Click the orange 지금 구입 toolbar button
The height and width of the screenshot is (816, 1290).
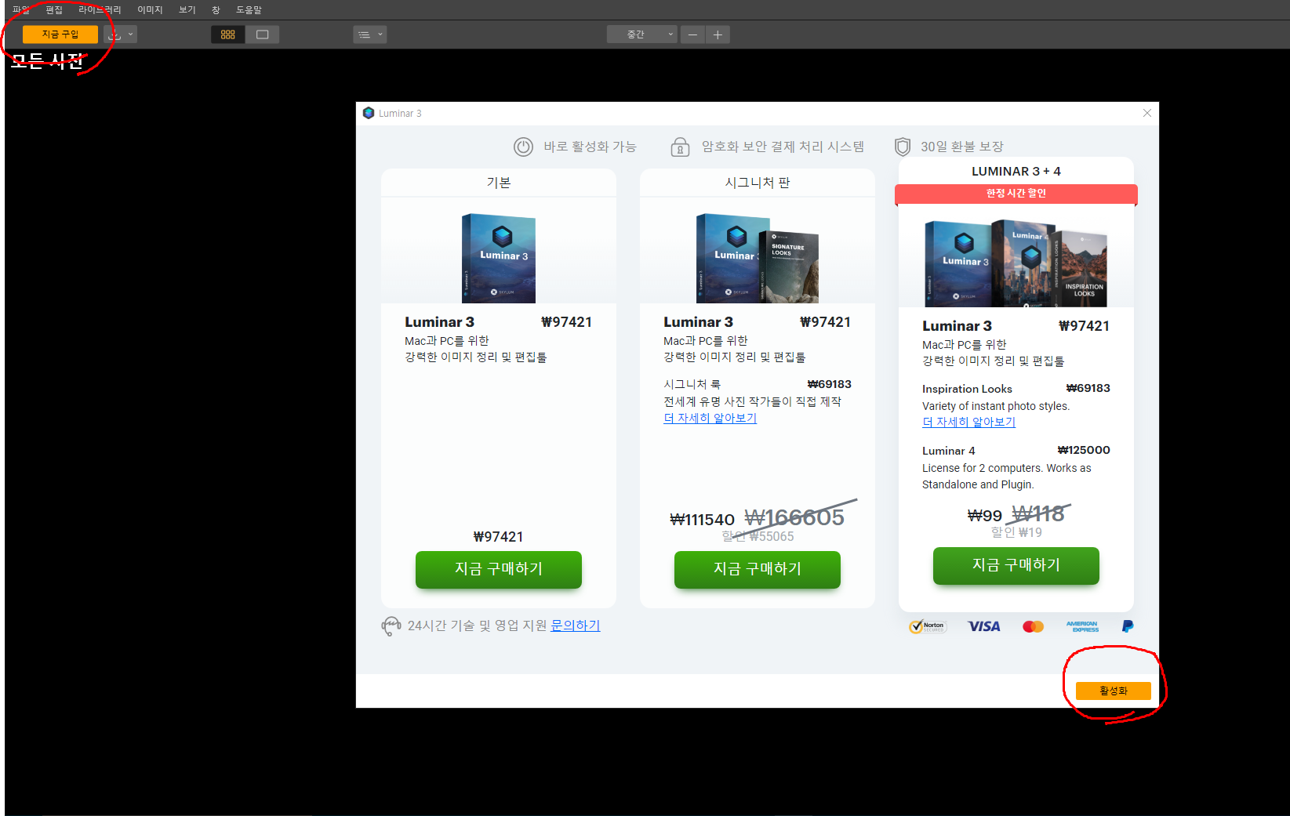tap(60, 34)
